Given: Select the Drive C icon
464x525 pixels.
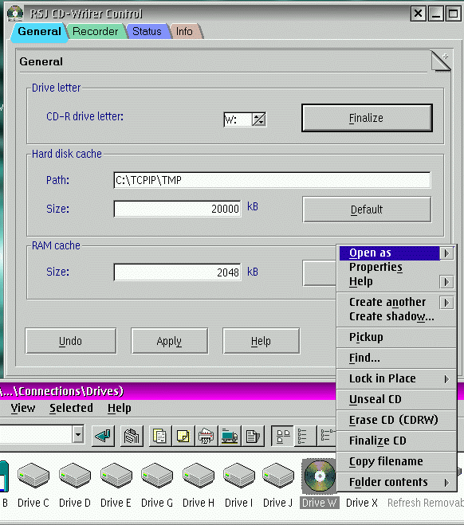Looking at the screenshot, I should 33,476.
